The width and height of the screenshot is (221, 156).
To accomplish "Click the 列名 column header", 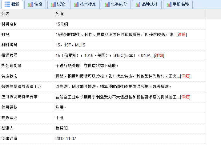I will click(27, 14).
